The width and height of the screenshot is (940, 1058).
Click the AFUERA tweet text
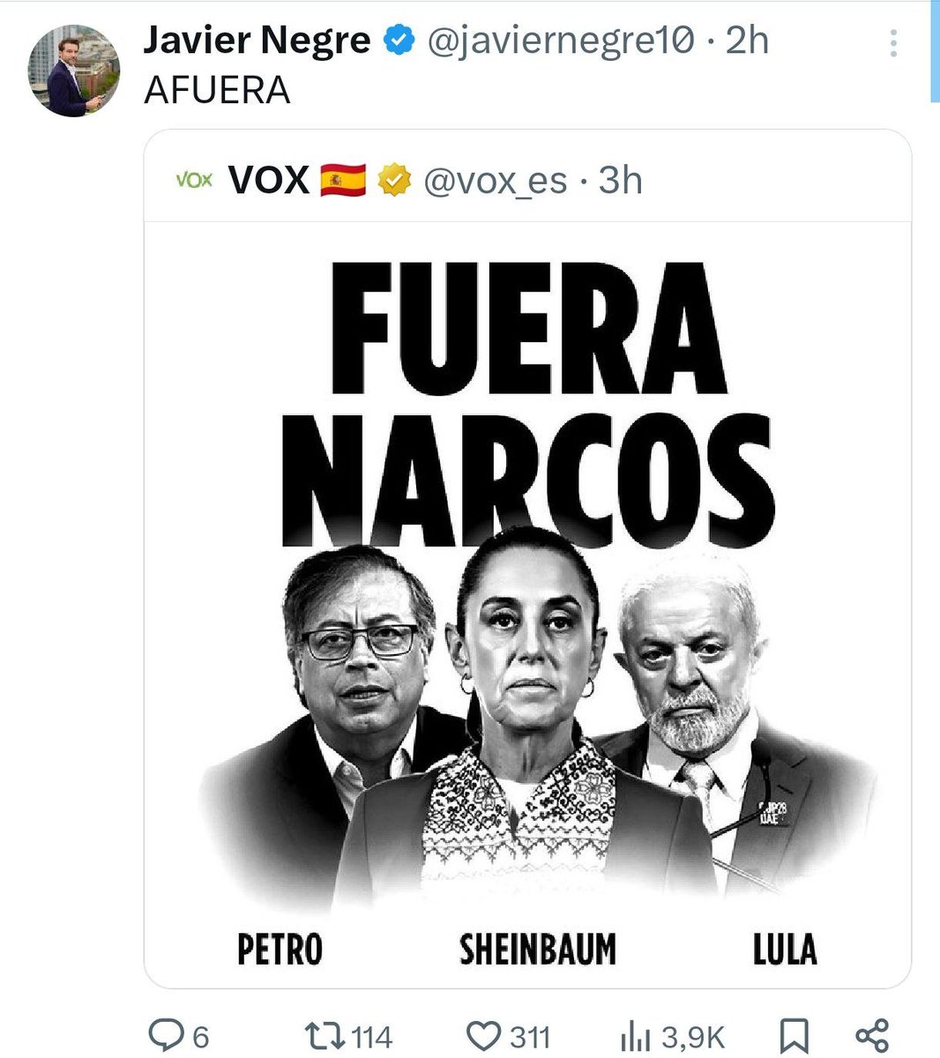[217, 90]
